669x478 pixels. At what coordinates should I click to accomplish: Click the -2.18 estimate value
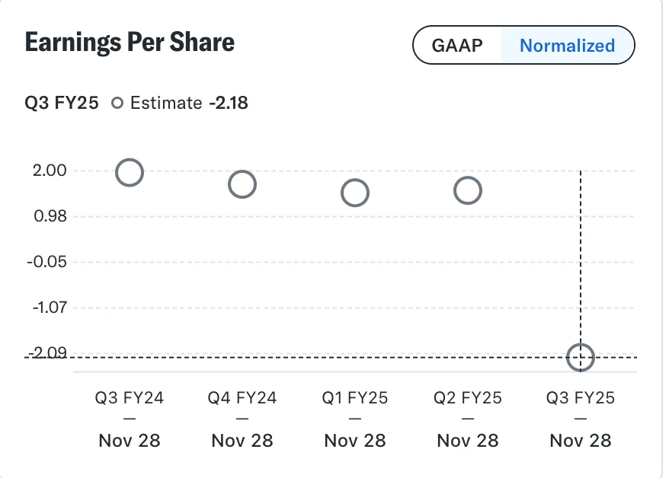[x=228, y=104]
